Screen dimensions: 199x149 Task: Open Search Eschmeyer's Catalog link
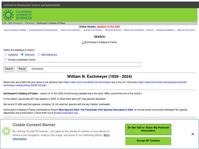(15, 30)
